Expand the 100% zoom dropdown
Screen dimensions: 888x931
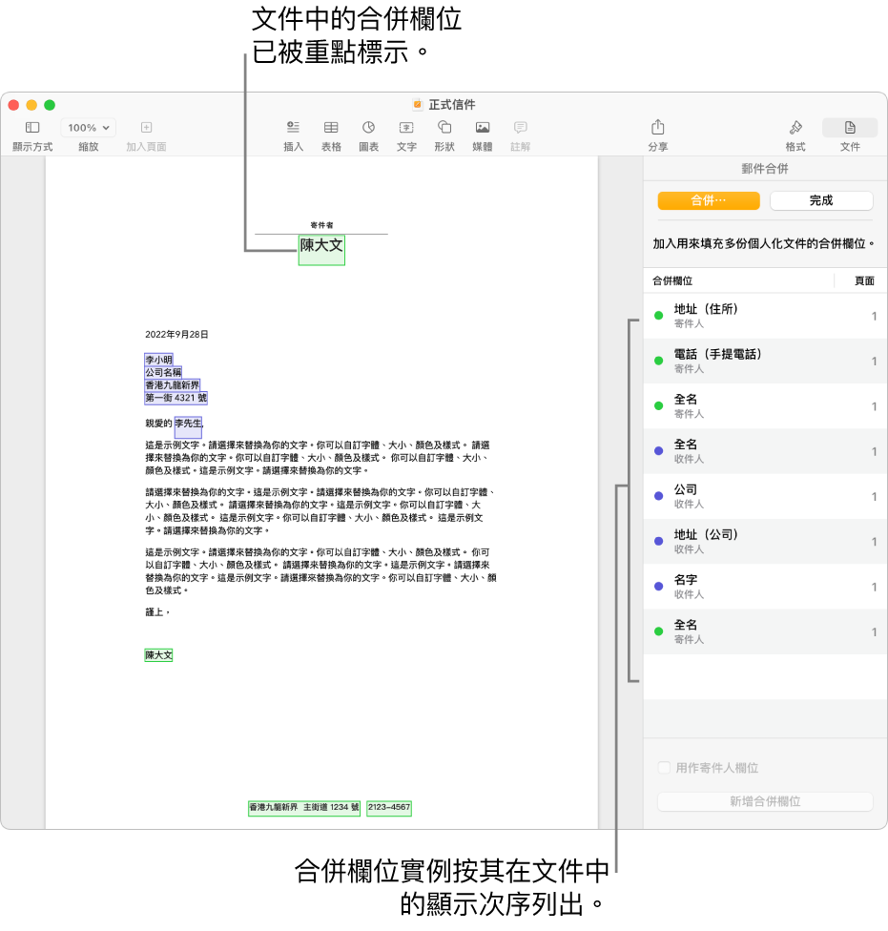(88, 128)
